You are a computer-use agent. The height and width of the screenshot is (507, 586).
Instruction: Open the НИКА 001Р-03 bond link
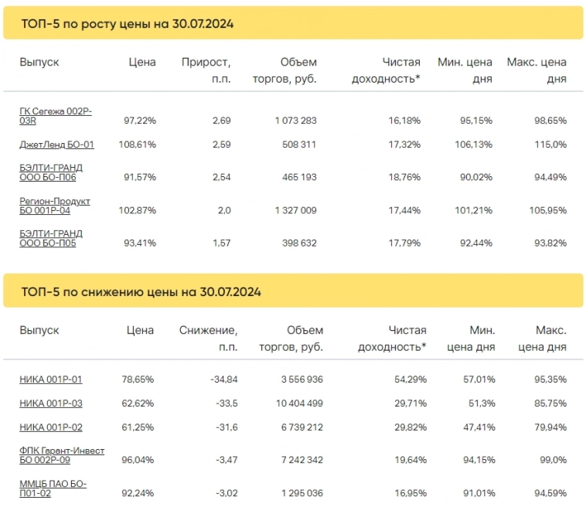coord(50,403)
